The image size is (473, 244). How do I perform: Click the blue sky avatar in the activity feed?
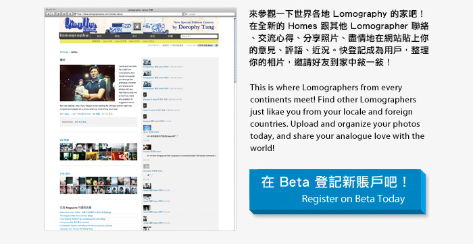point(147,128)
